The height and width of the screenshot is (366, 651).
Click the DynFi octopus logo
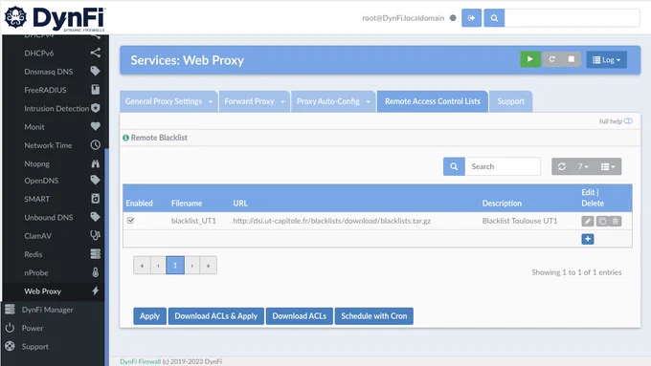[x=15, y=17]
